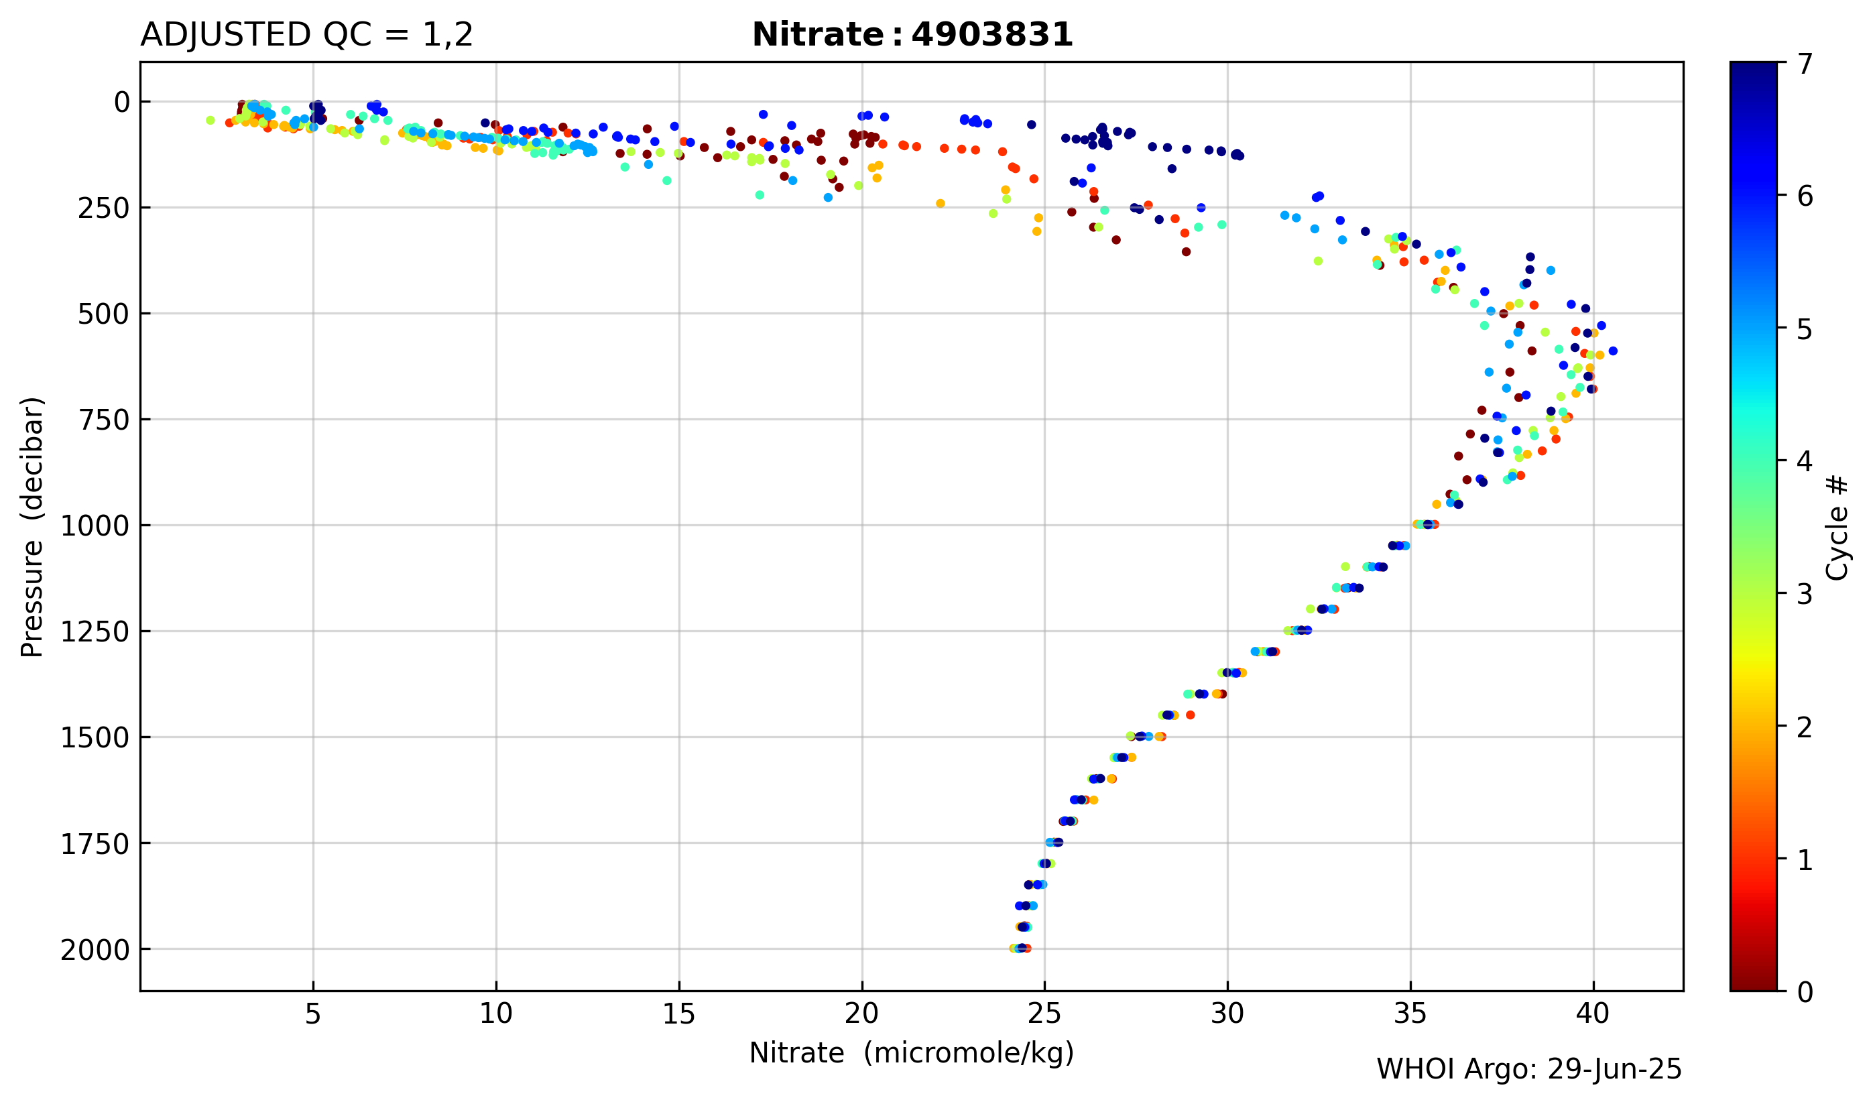Click x-axis tick label '40'
1873x1104 pixels.
point(1593,1014)
